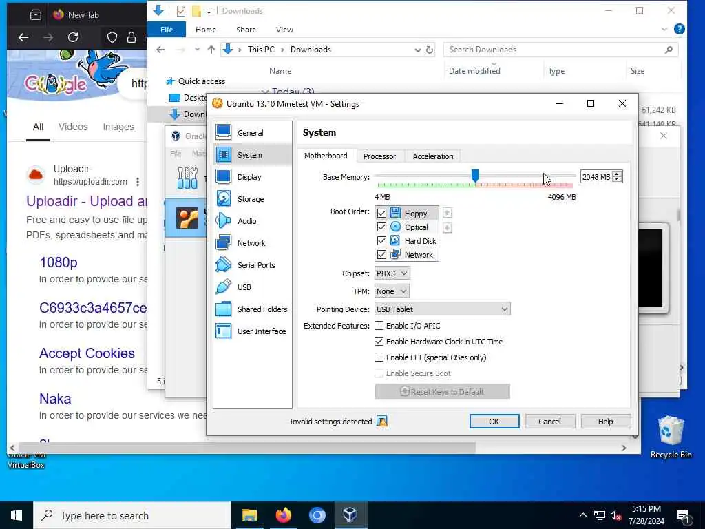Open Network settings category
The height and width of the screenshot is (529, 705).
[252, 243]
